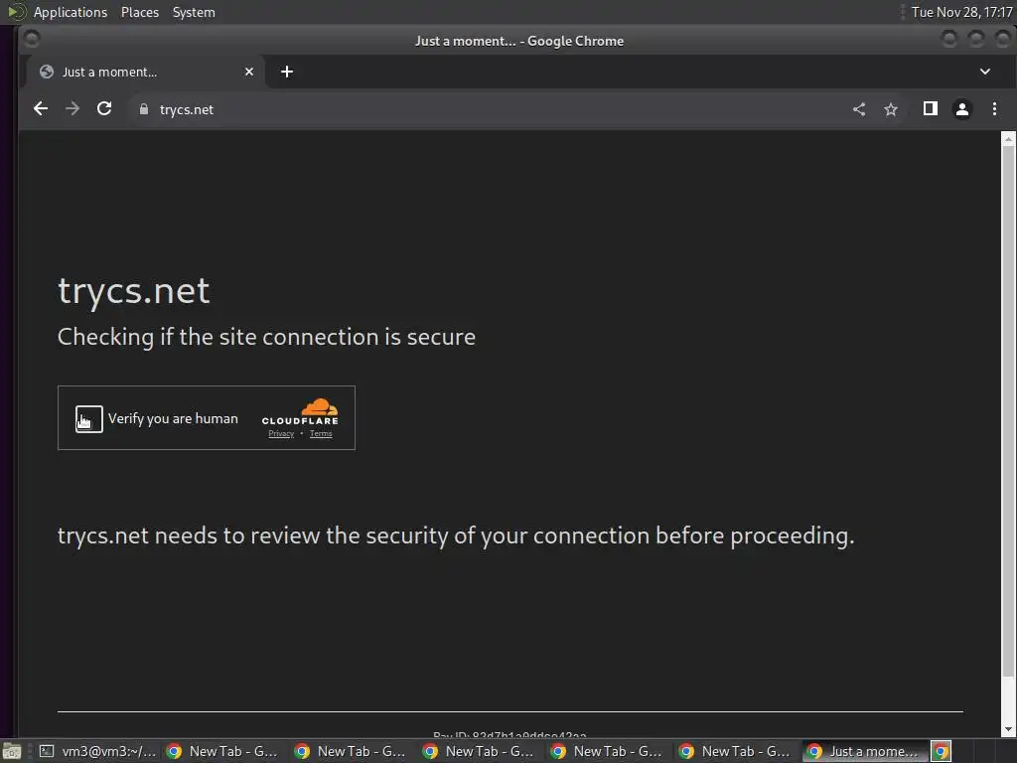Image resolution: width=1017 pixels, height=763 pixels.
Task: Click the MATE logo in top panel
Action: (x=16, y=12)
